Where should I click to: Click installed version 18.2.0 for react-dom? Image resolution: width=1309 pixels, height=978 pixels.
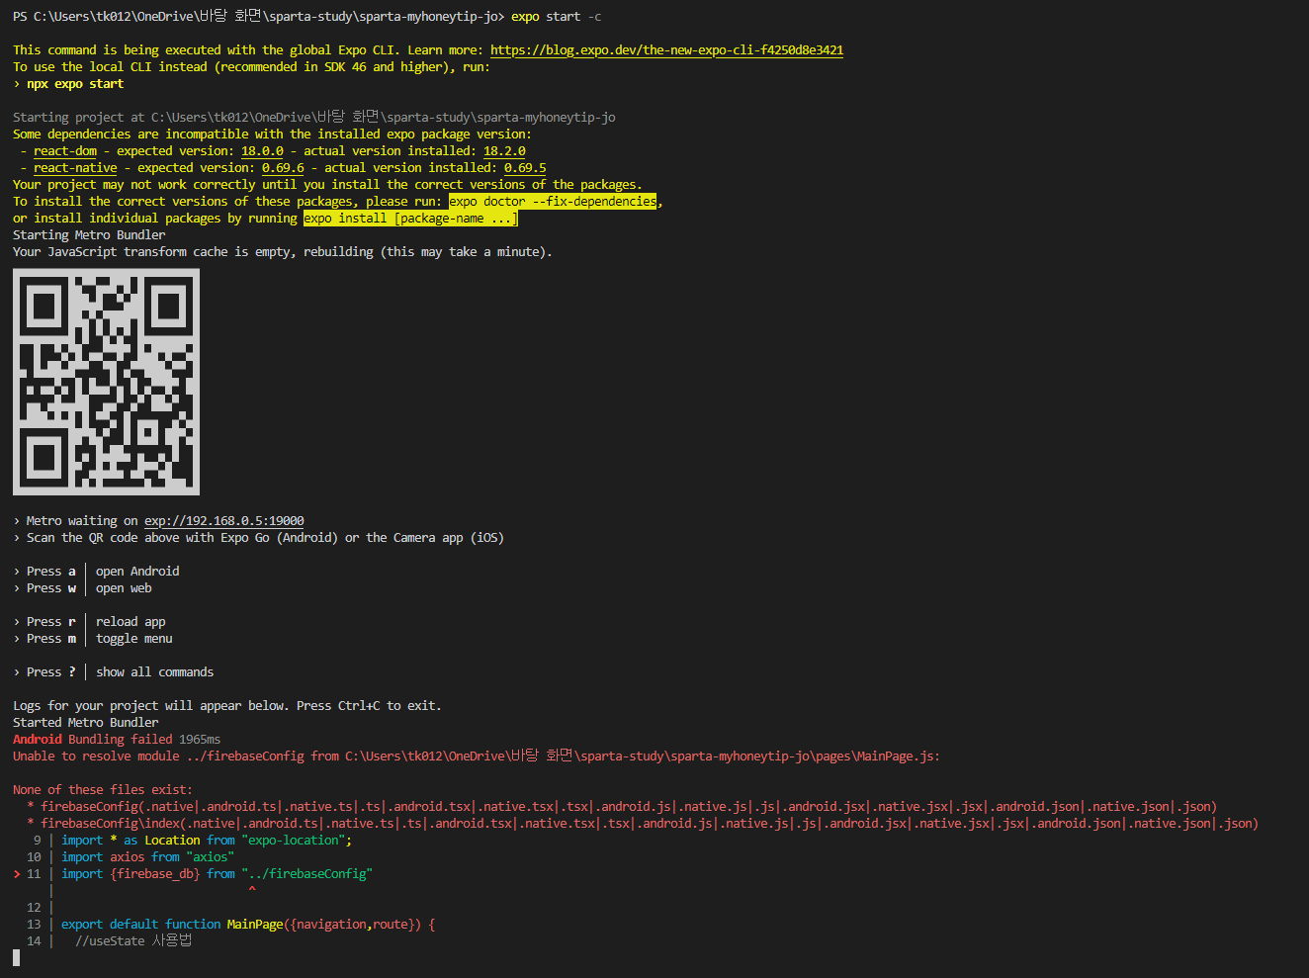point(504,151)
